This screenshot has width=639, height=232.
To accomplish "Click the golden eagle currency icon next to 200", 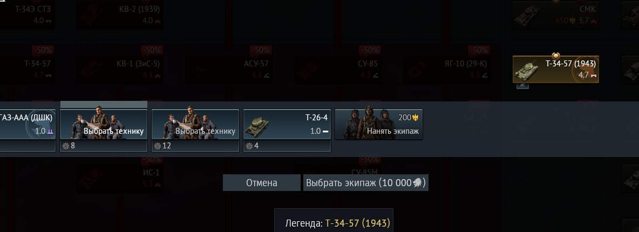I will 416,118.
